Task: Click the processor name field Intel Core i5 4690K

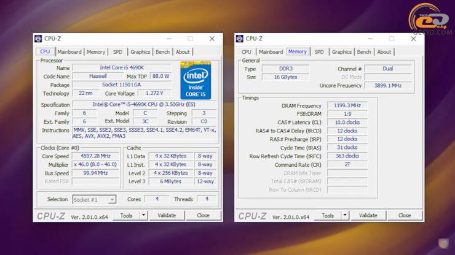Action: pos(122,67)
